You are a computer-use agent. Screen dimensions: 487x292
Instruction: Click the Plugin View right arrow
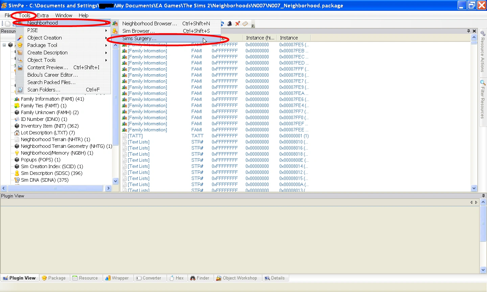tap(476, 203)
